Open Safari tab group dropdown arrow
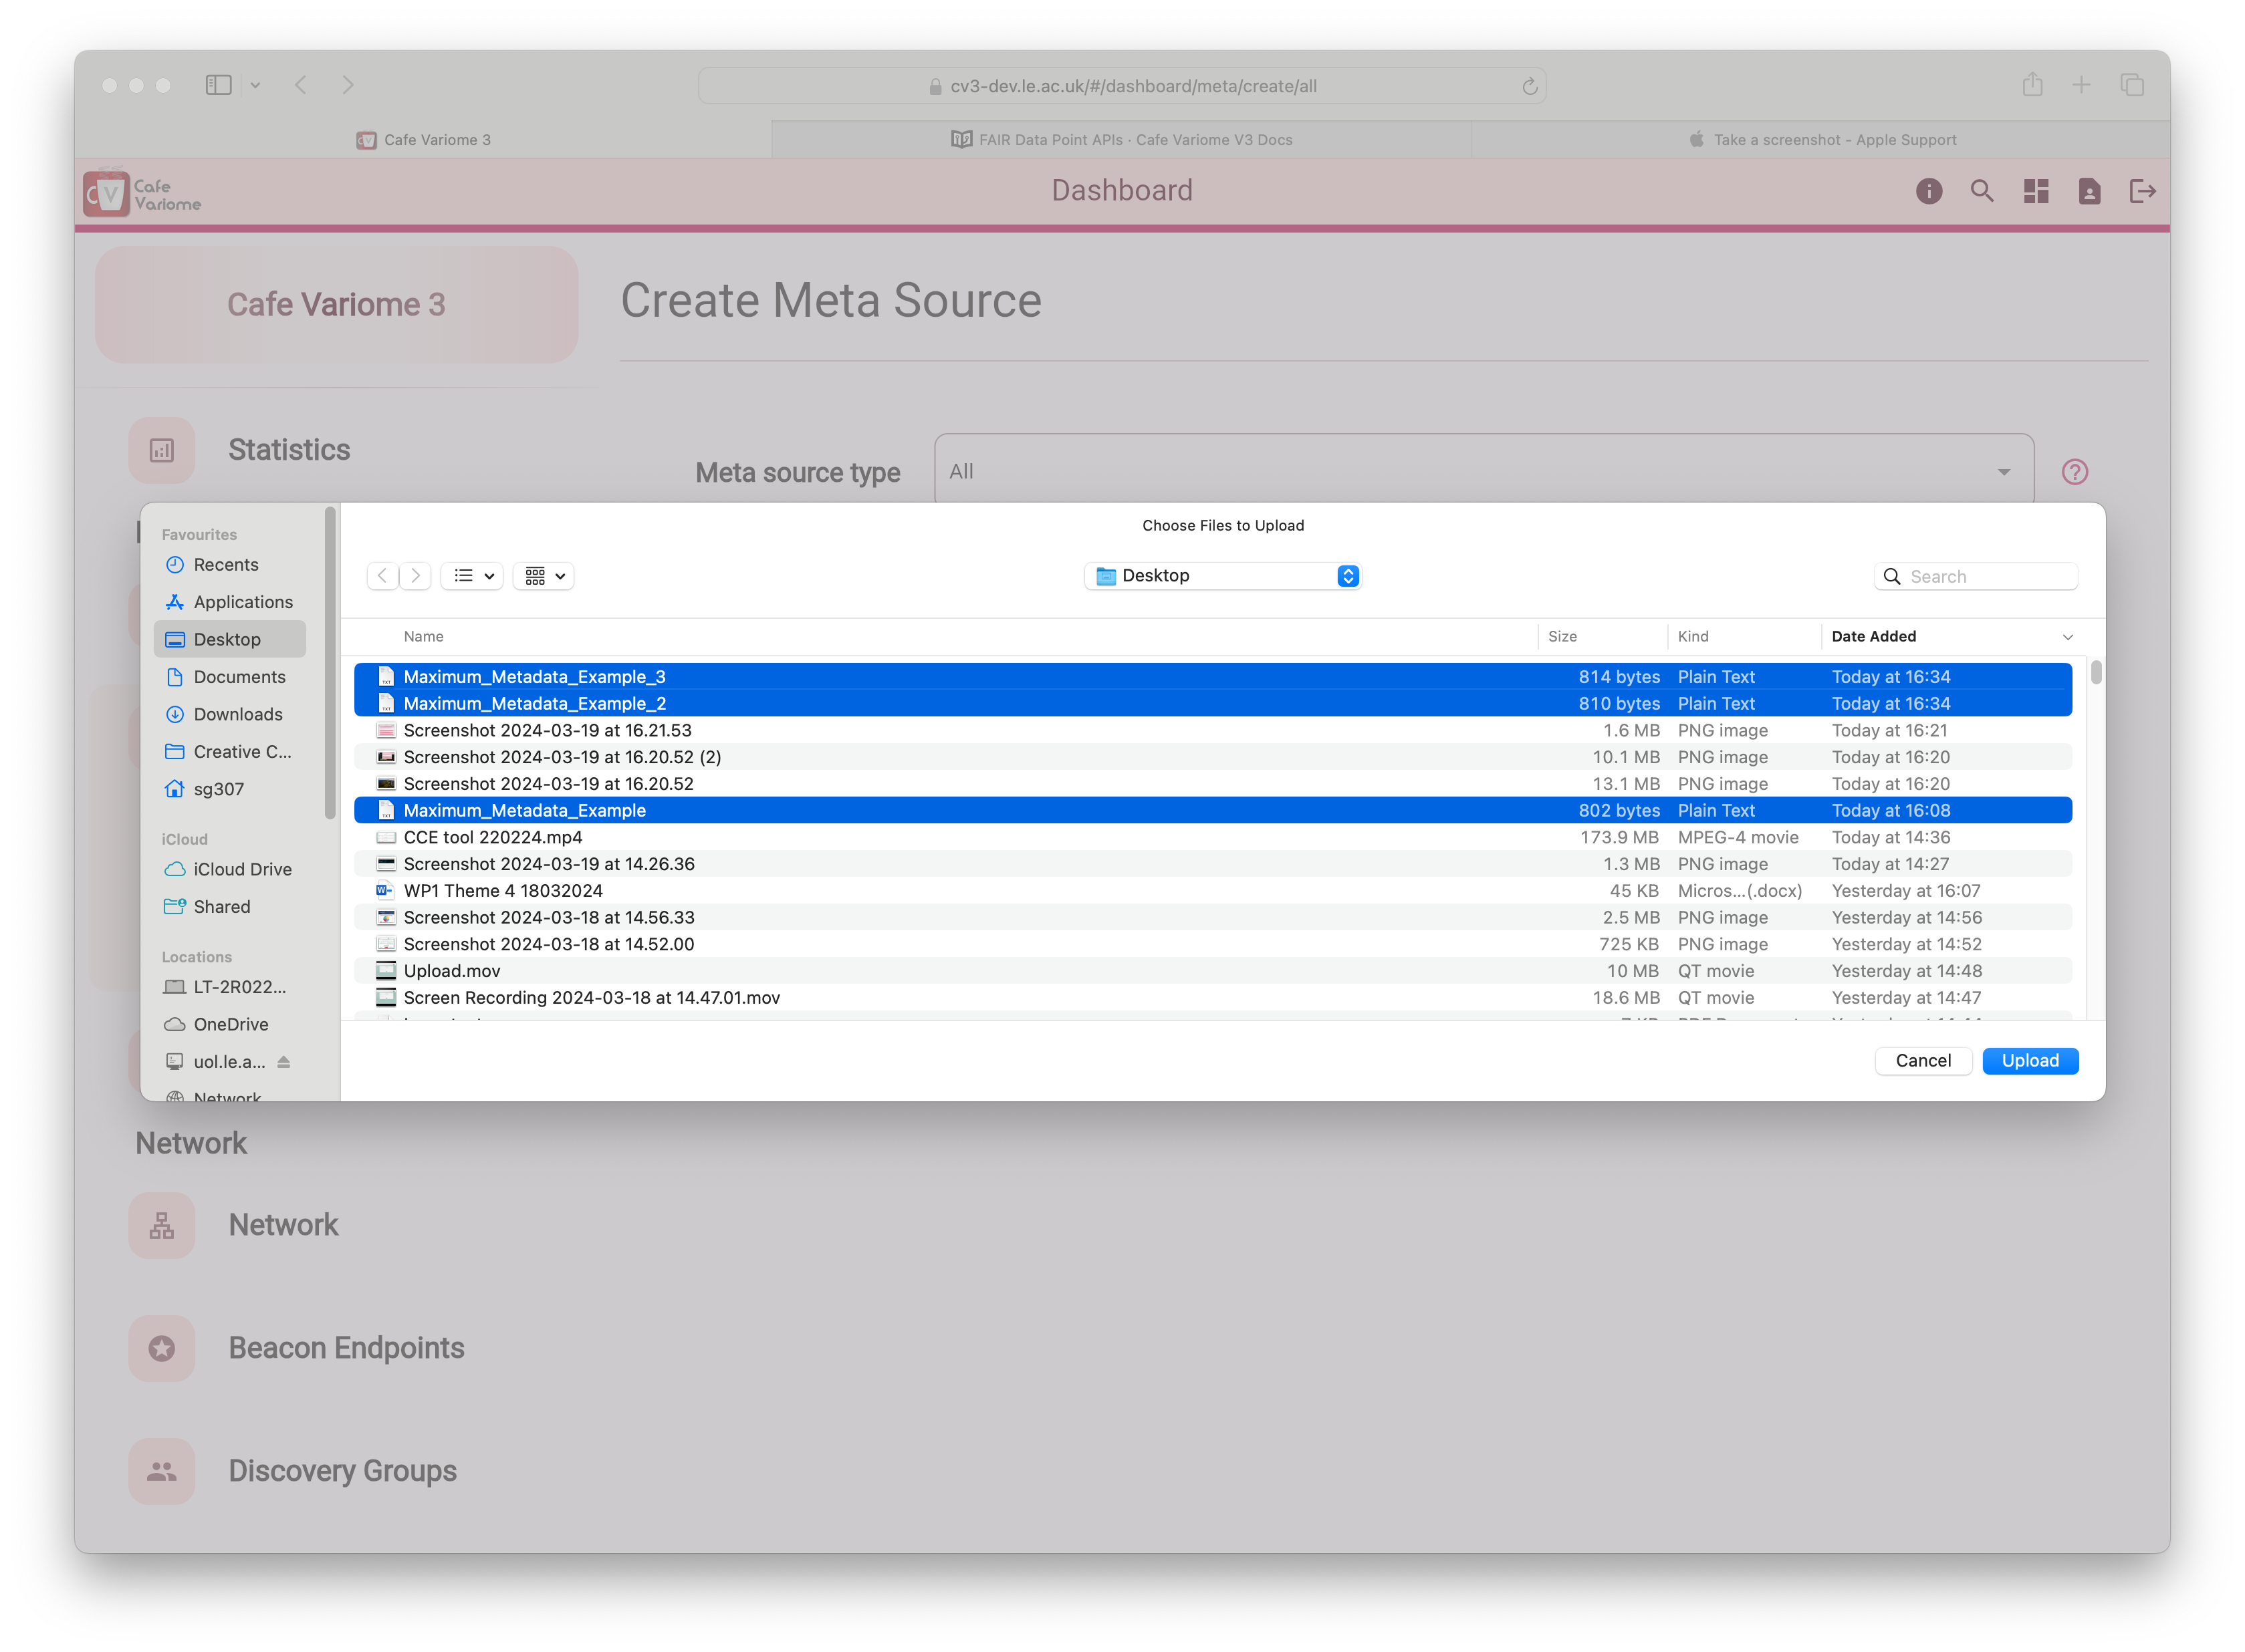The width and height of the screenshot is (2245, 1652). click(x=255, y=86)
